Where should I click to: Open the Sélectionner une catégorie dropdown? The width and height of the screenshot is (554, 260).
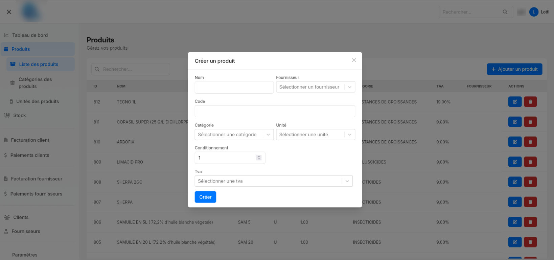coord(234,135)
